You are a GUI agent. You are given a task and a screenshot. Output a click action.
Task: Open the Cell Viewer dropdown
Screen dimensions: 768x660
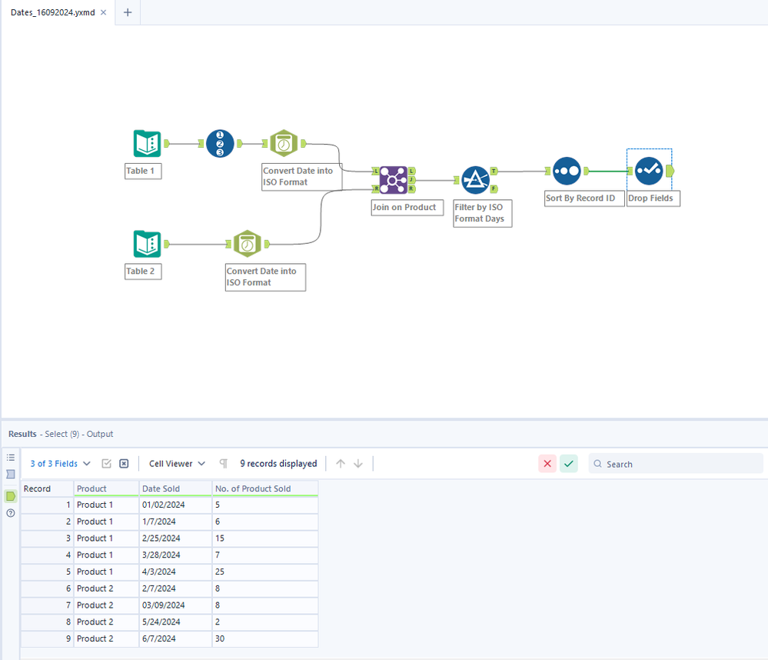177,464
